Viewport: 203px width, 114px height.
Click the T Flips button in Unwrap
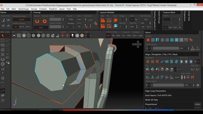click(71, 19)
